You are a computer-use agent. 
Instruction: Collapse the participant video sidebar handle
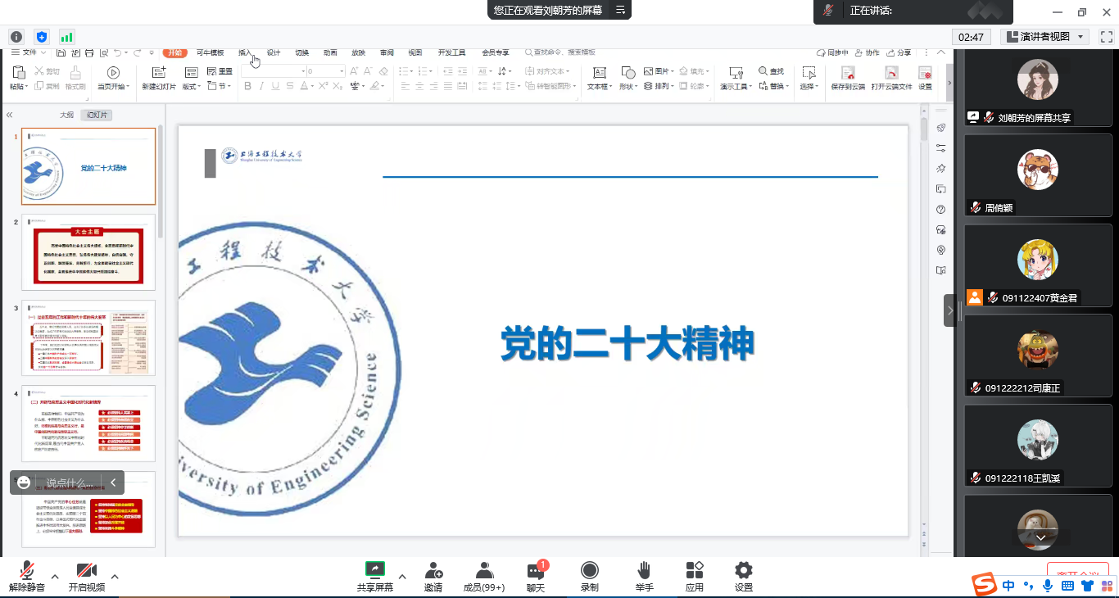(950, 310)
